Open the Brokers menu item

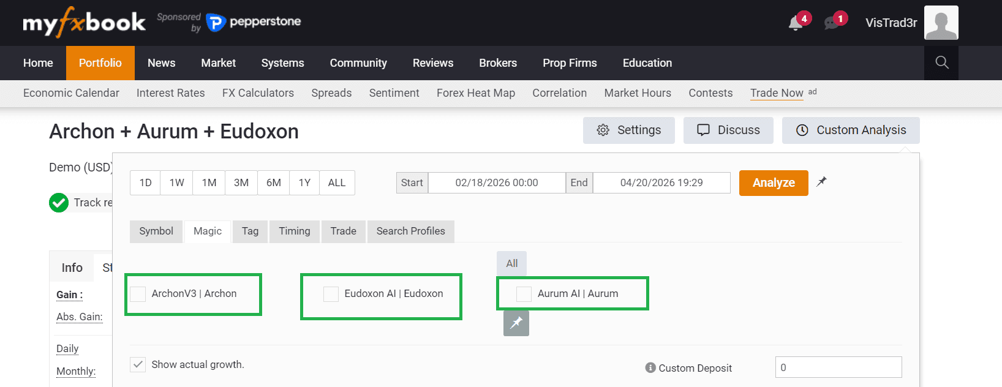click(x=498, y=63)
